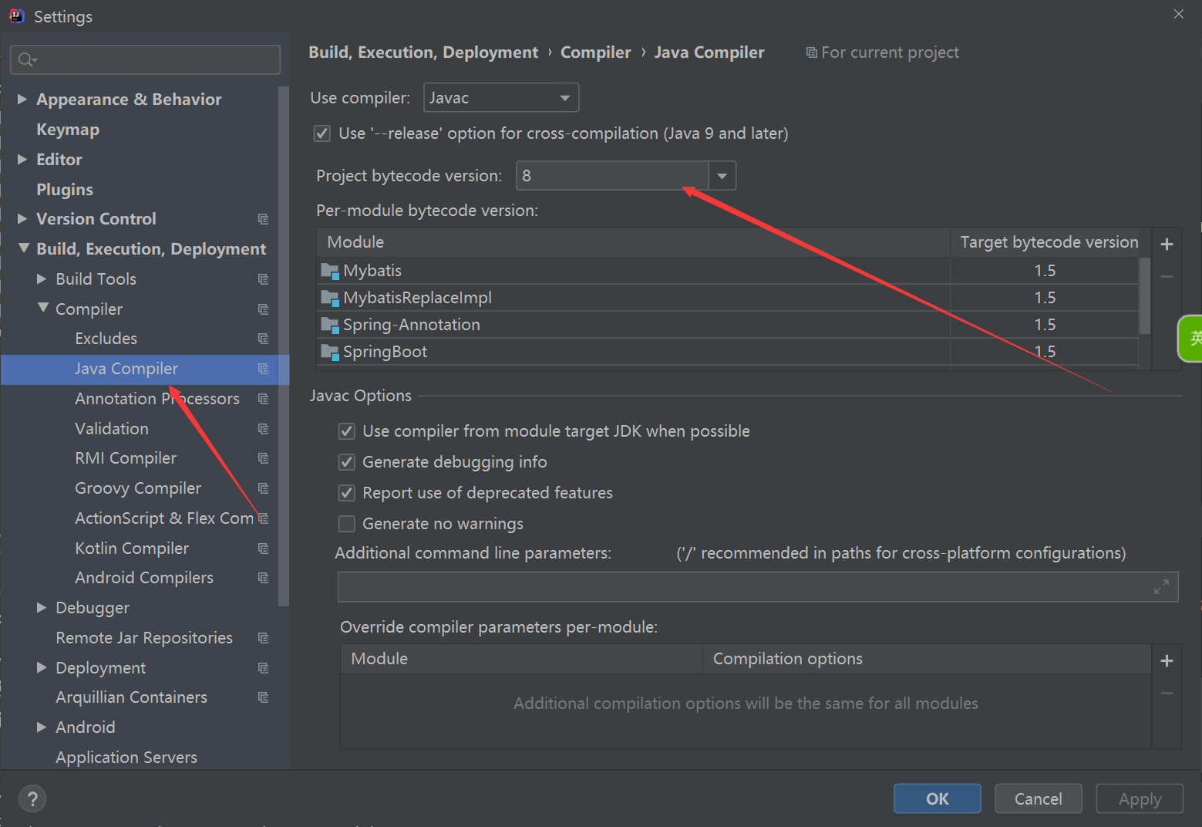Select Validation under Compiler
1202x827 pixels.
[112, 429]
